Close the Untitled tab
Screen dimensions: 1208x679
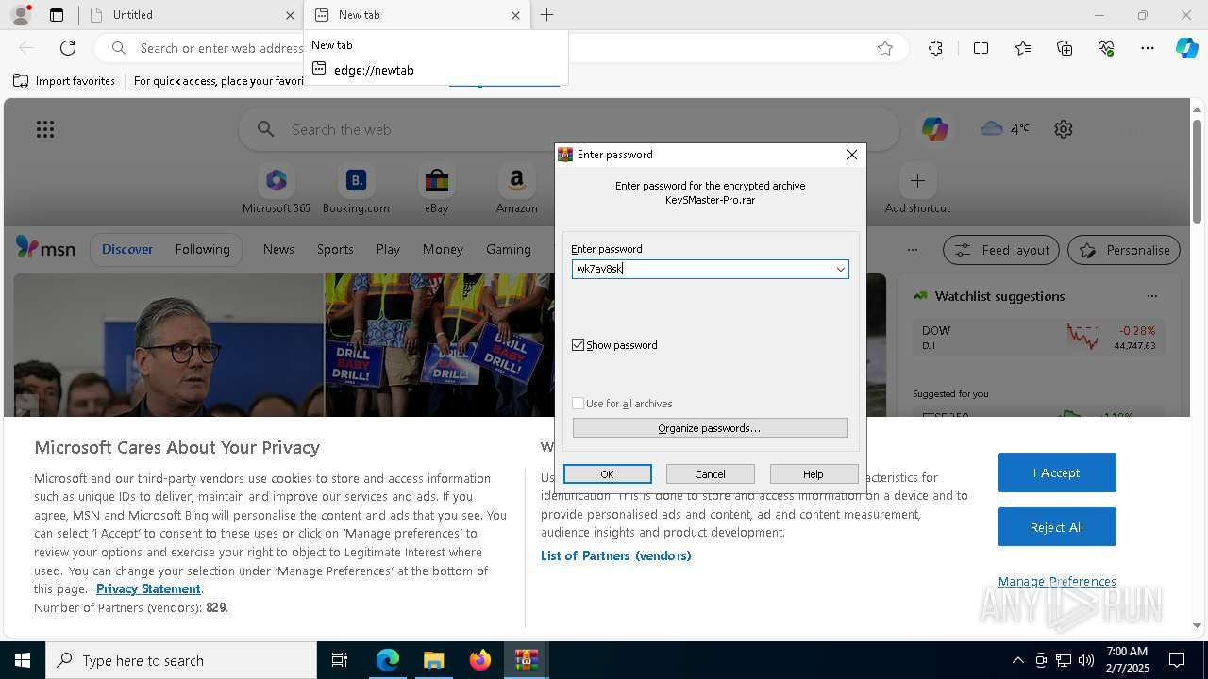(x=290, y=15)
